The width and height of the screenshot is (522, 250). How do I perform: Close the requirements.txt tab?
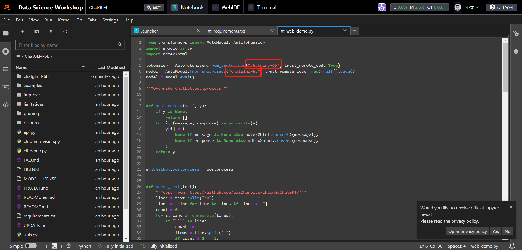tap(272, 31)
